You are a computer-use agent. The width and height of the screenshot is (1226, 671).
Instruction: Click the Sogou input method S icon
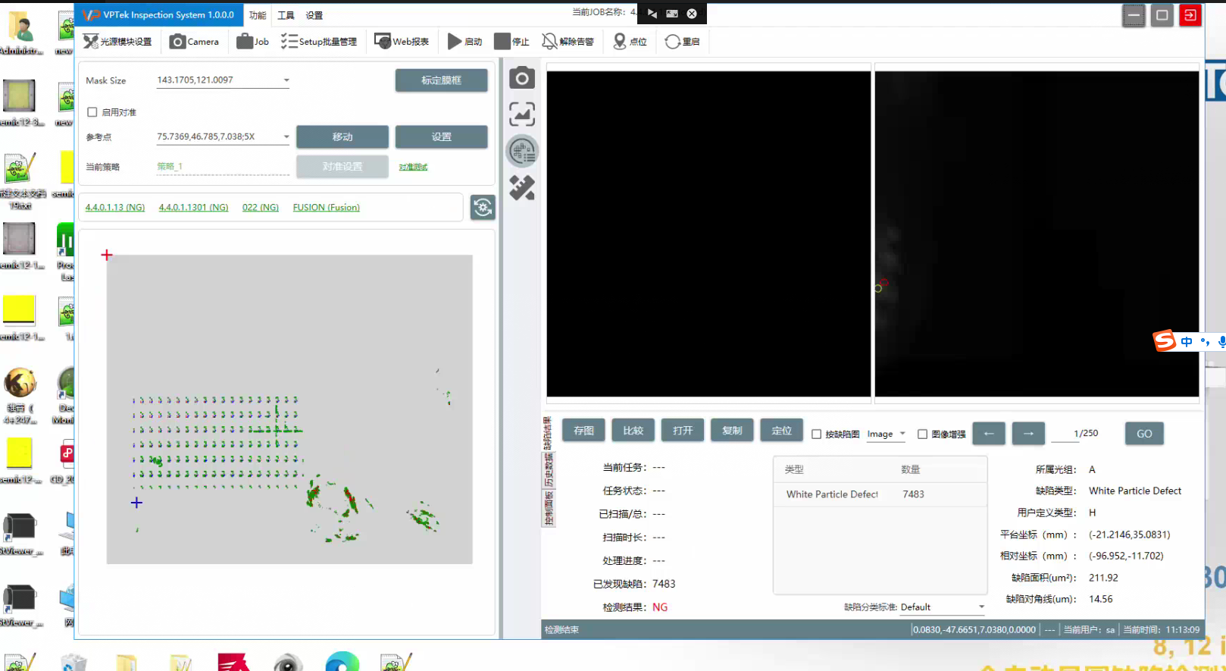tap(1165, 341)
